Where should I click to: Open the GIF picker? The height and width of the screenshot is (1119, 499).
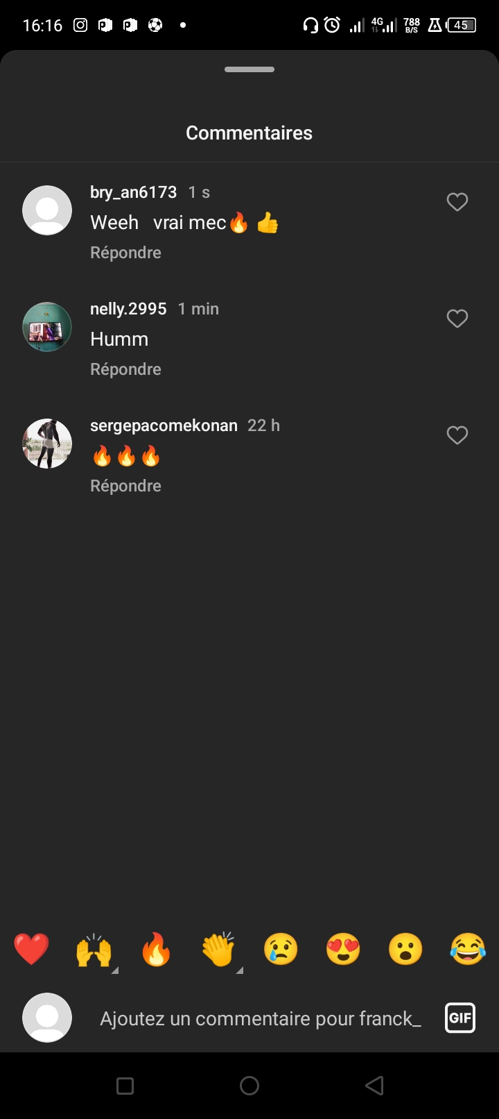tap(460, 1018)
